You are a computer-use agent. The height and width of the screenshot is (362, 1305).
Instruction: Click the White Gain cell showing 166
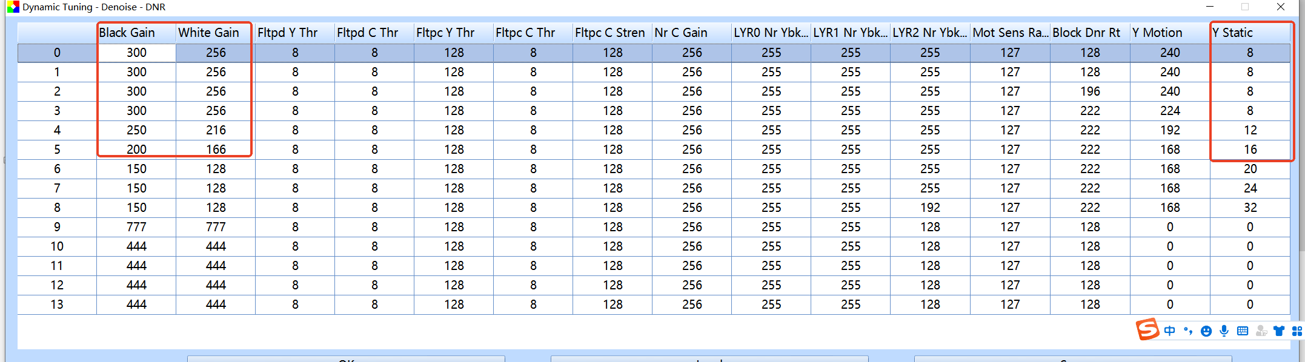tap(216, 150)
